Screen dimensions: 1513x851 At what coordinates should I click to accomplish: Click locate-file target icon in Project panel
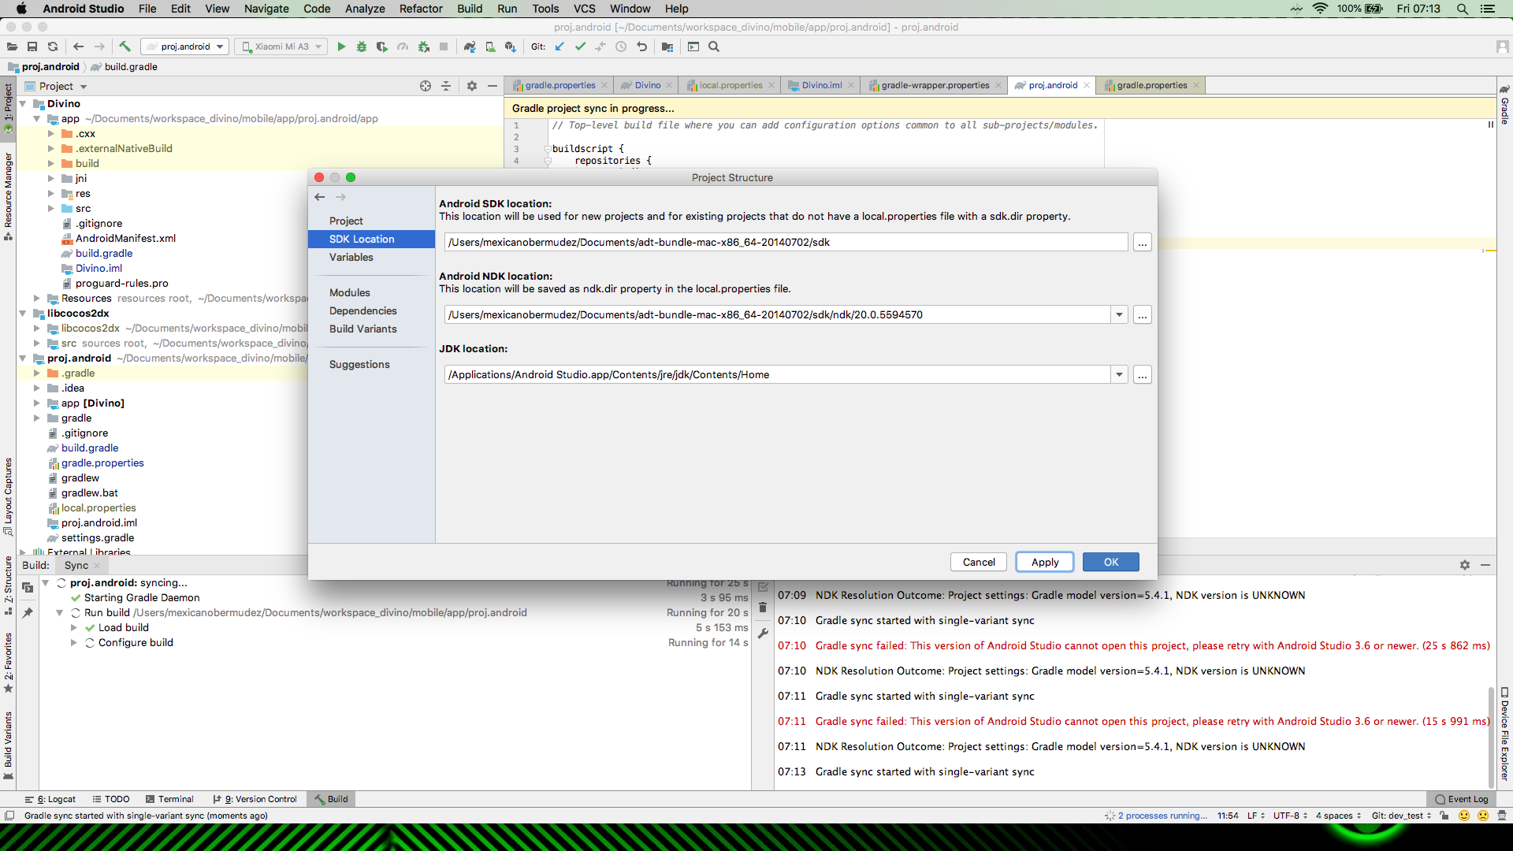pyautogui.click(x=426, y=86)
